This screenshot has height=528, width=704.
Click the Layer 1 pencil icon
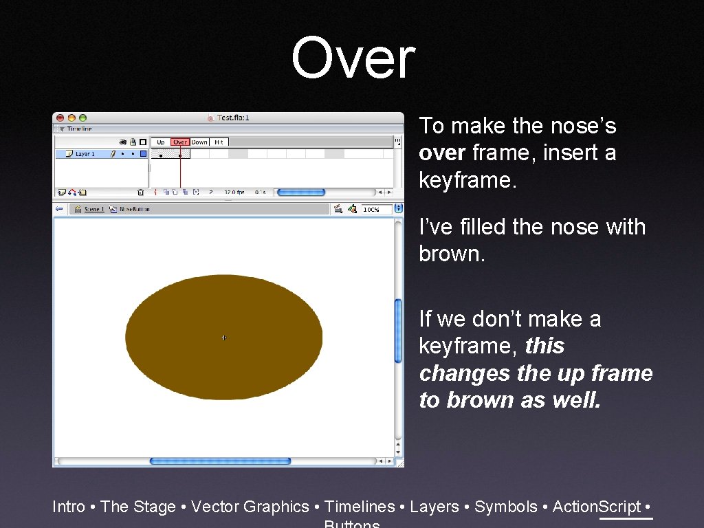pos(113,154)
